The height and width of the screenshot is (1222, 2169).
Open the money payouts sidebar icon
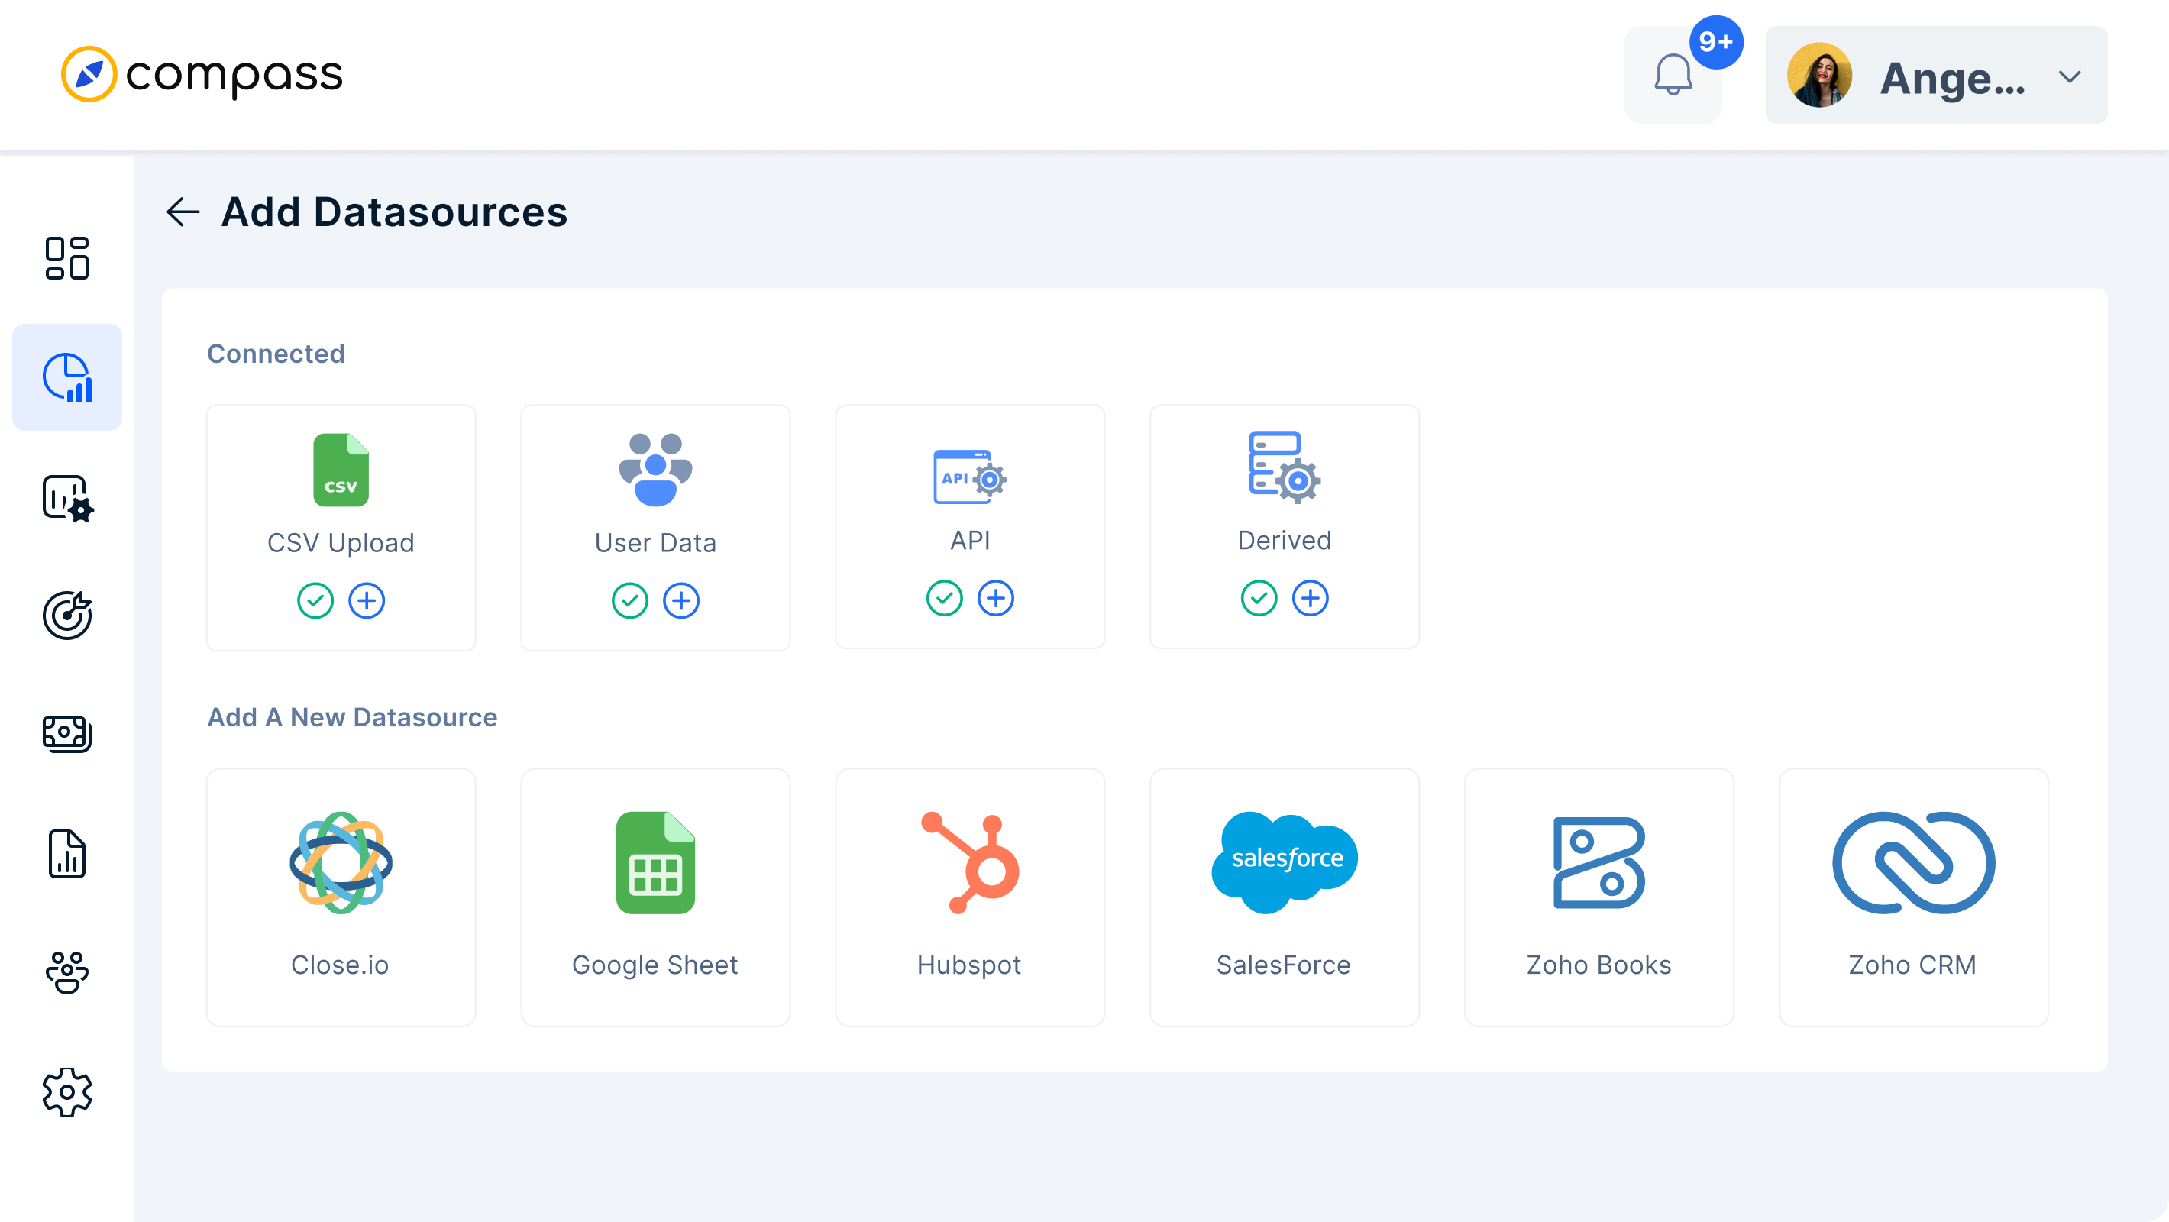point(66,733)
